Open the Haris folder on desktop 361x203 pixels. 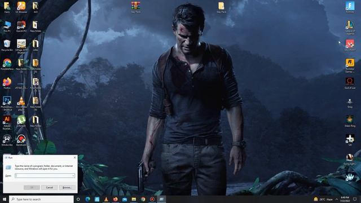7,7
